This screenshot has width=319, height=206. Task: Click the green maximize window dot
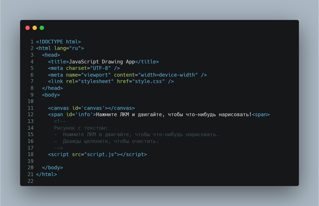click(x=42, y=28)
